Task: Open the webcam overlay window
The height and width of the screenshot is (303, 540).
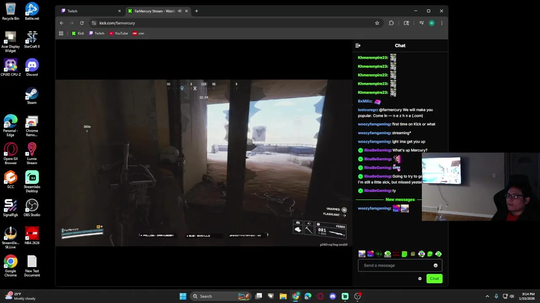Action: pos(481,187)
